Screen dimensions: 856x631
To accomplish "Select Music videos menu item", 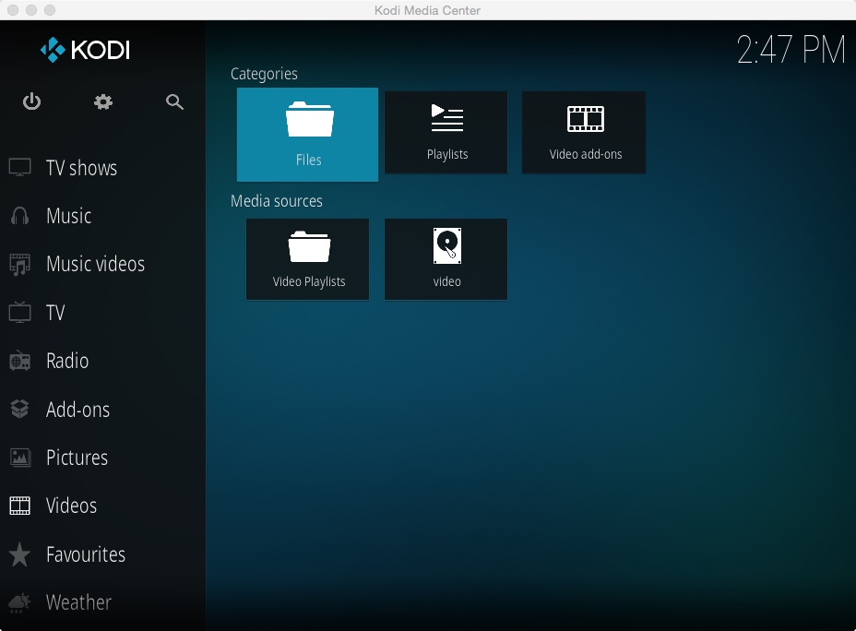I will pyautogui.click(x=95, y=264).
